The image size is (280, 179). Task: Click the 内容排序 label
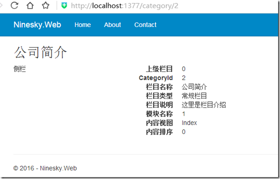[159, 132]
